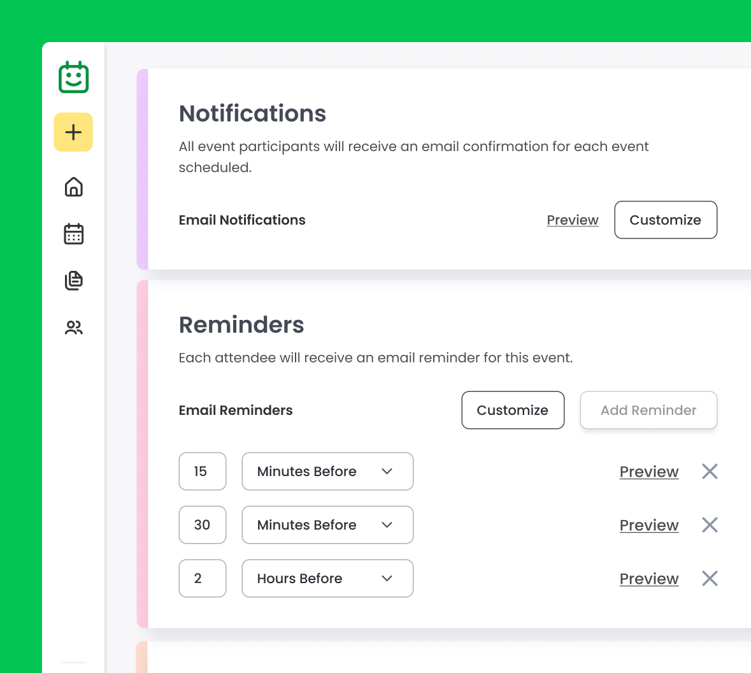Preview the 30 minutes reminder

tap(649, 525)
